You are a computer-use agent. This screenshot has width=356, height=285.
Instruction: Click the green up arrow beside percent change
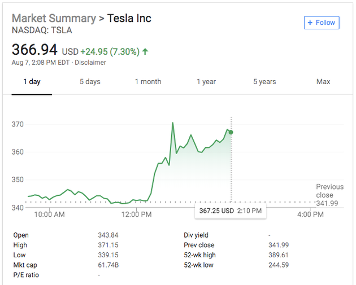coord(145,51)
